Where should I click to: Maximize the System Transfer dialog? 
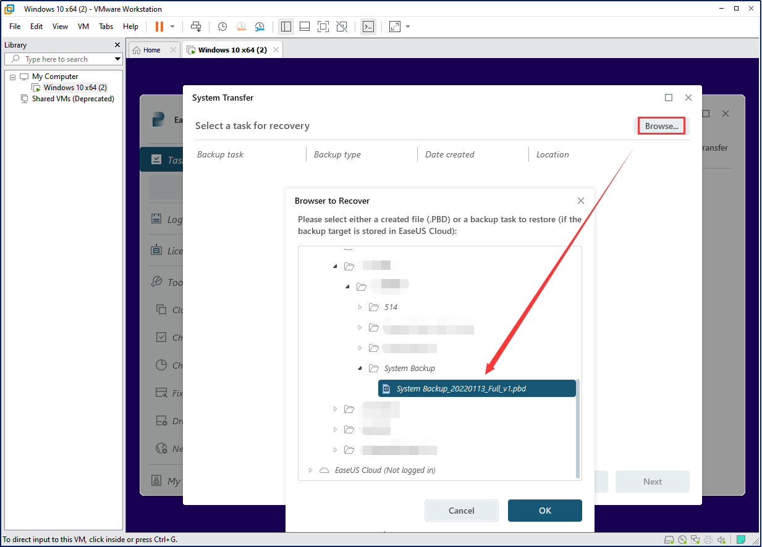click(669, 98)
